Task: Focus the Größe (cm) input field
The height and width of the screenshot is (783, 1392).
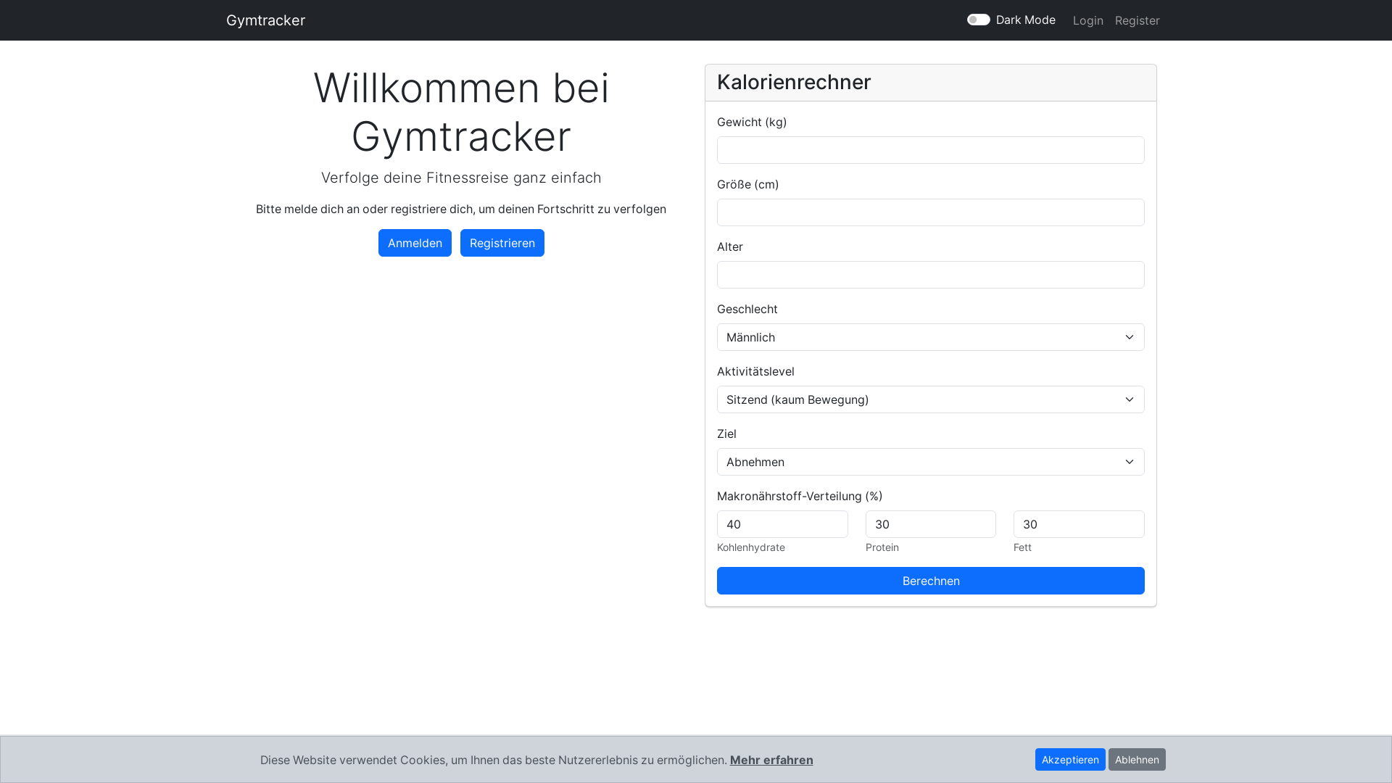Action: coord(931,212)
